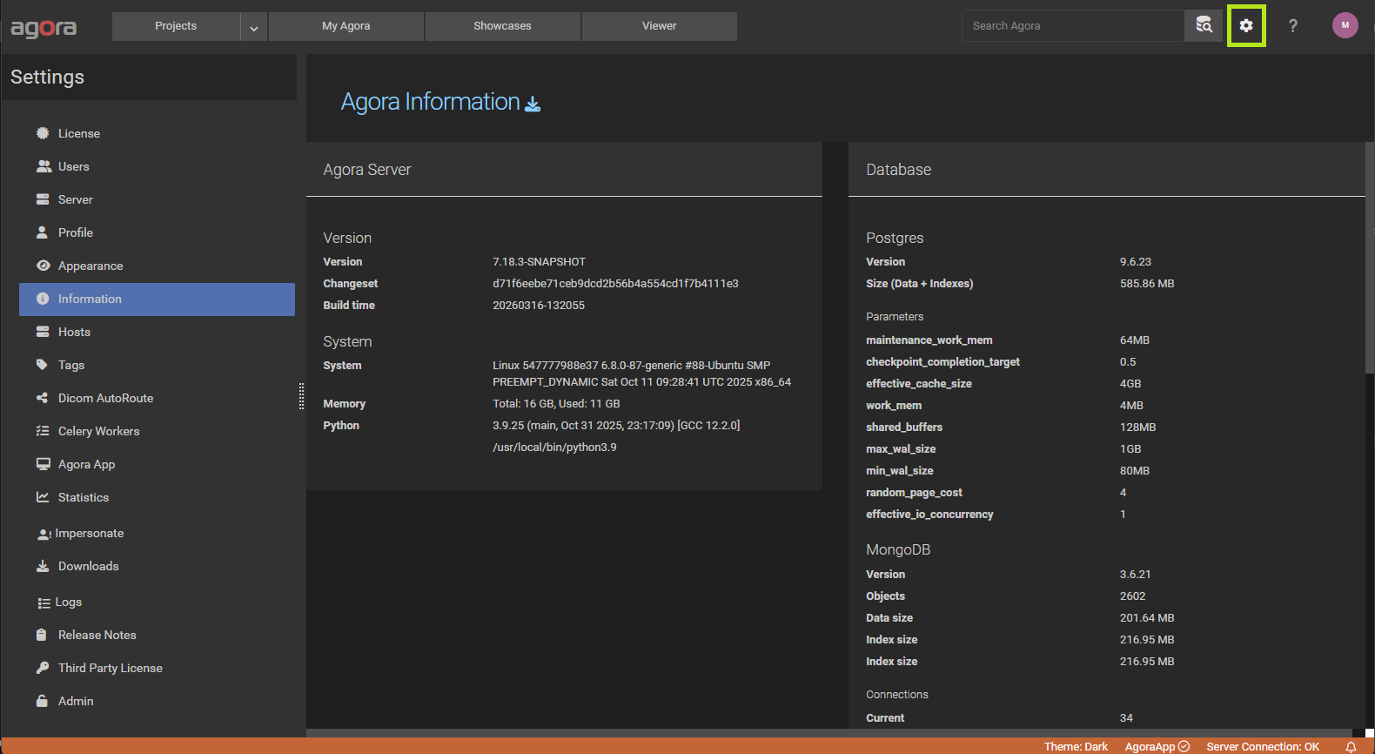Download Agora Information via download icon

(x=533, y=104)
